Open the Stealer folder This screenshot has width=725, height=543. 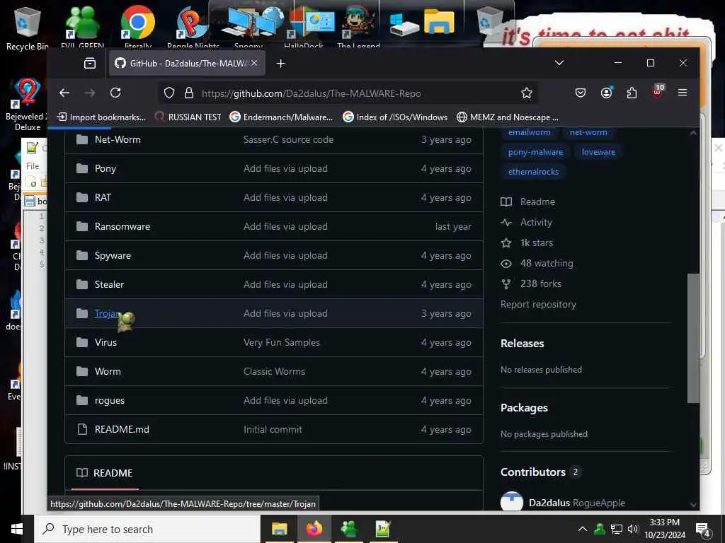[109, 284]
